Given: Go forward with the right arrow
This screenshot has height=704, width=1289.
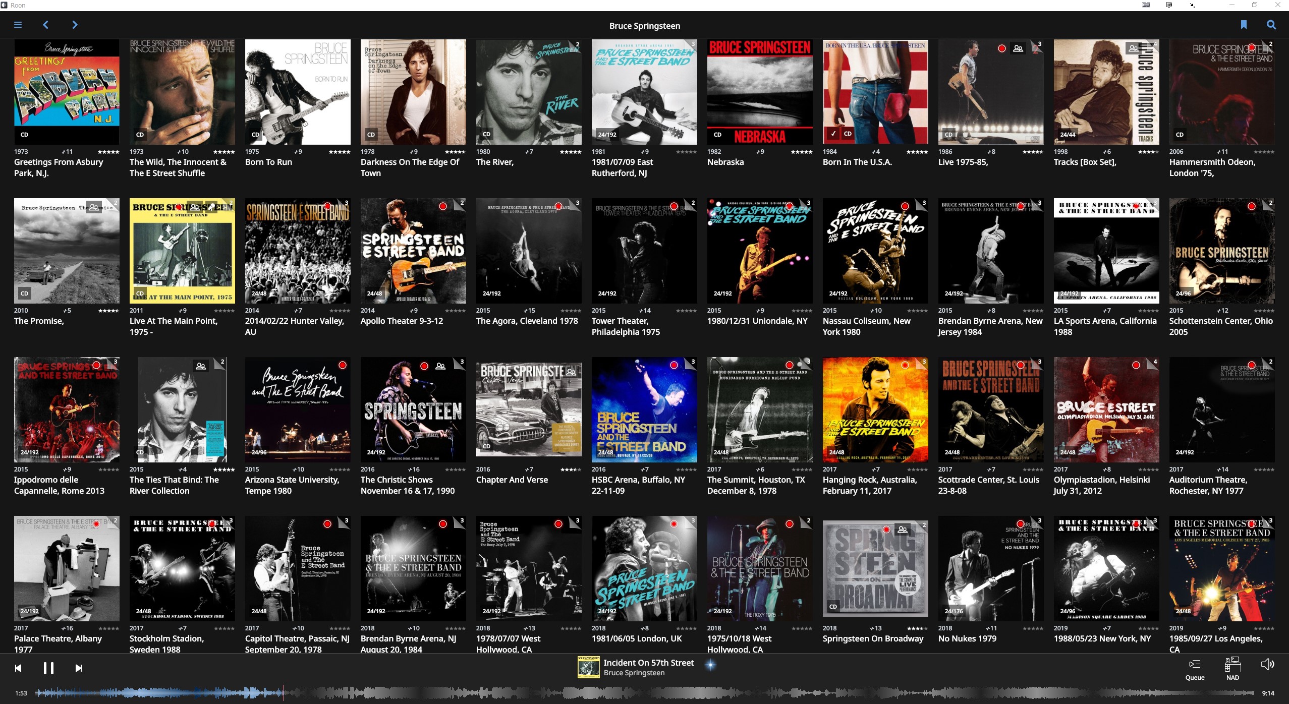Looking at the screenshot, I should coord(75,25).
